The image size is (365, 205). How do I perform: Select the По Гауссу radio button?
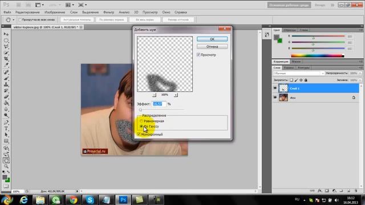click(141, 126)
